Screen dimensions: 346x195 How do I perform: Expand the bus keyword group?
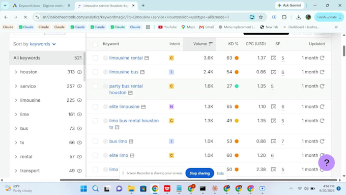point(16,128)
